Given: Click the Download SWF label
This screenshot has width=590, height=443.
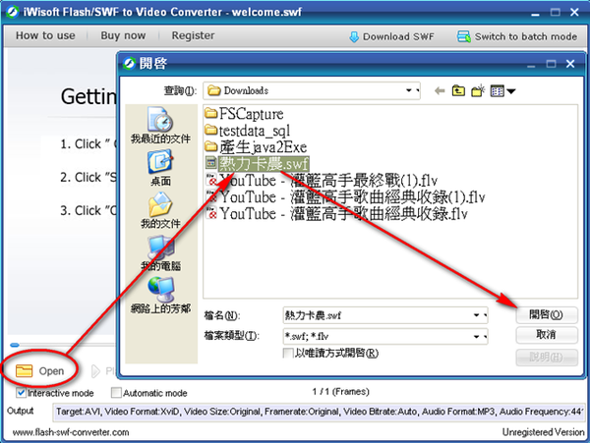Looking at the screenshot, I should [398, 36].
